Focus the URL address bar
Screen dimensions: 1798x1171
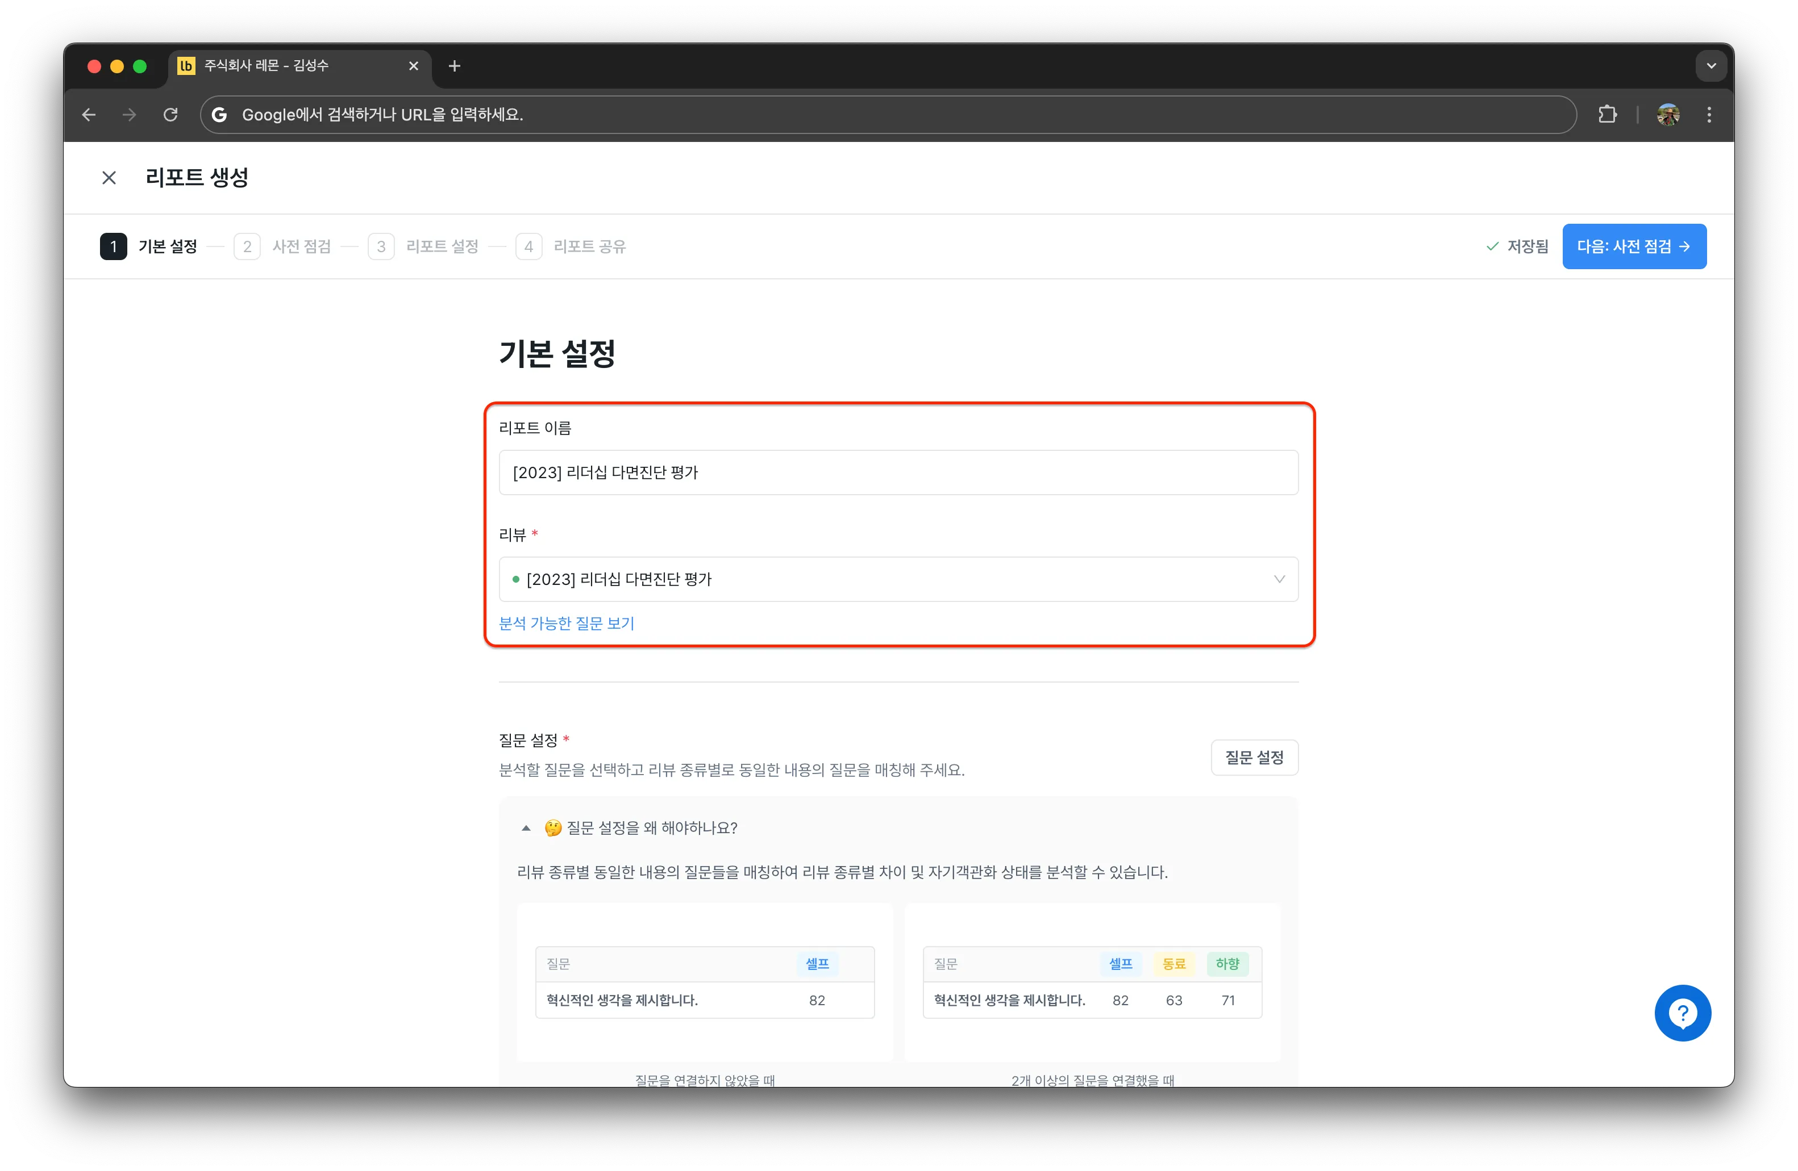(x=888, y=115)
